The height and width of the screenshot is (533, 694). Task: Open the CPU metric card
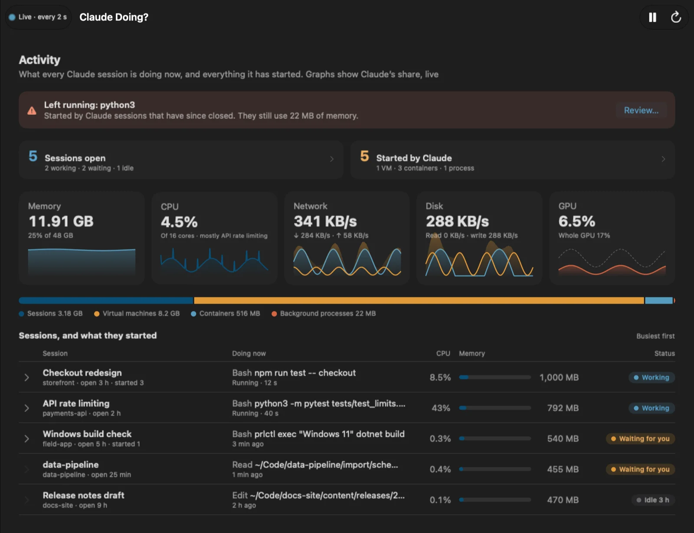[x=214, y=238]
